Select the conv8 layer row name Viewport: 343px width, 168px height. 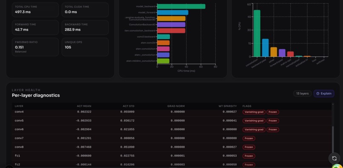click(x=19, y=147)
